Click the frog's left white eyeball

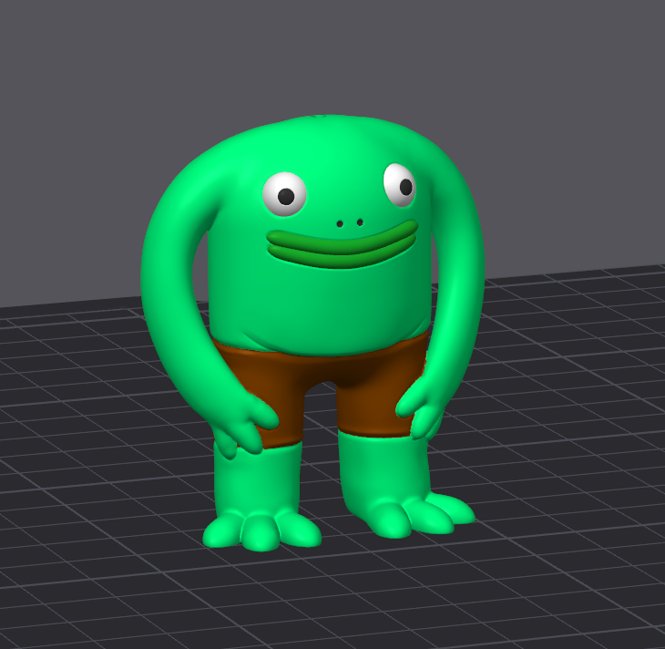284,194
